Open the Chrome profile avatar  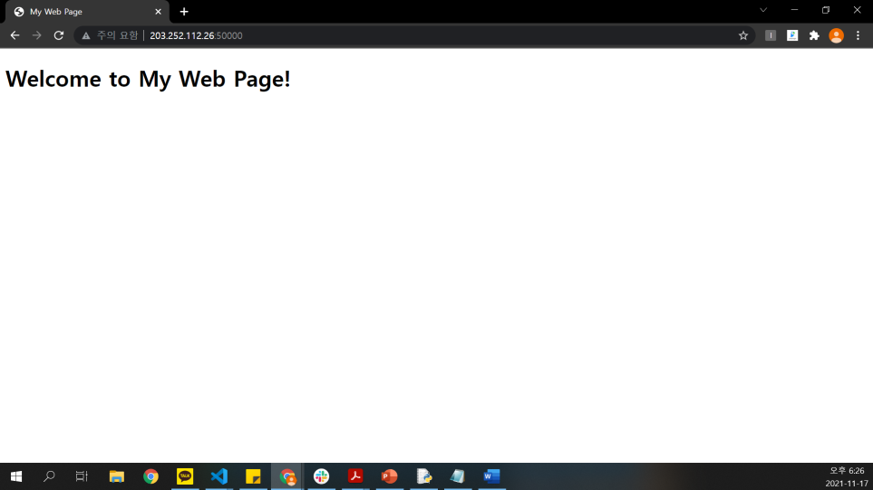pos(836,35)
